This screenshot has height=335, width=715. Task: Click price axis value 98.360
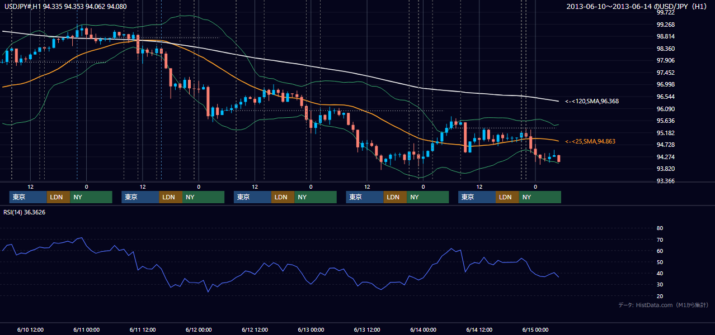665,49
